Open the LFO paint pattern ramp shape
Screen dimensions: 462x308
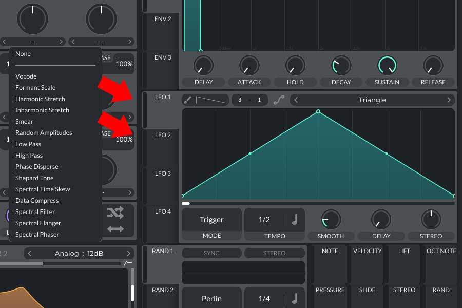pyautogui.click(x=211, y=100)
